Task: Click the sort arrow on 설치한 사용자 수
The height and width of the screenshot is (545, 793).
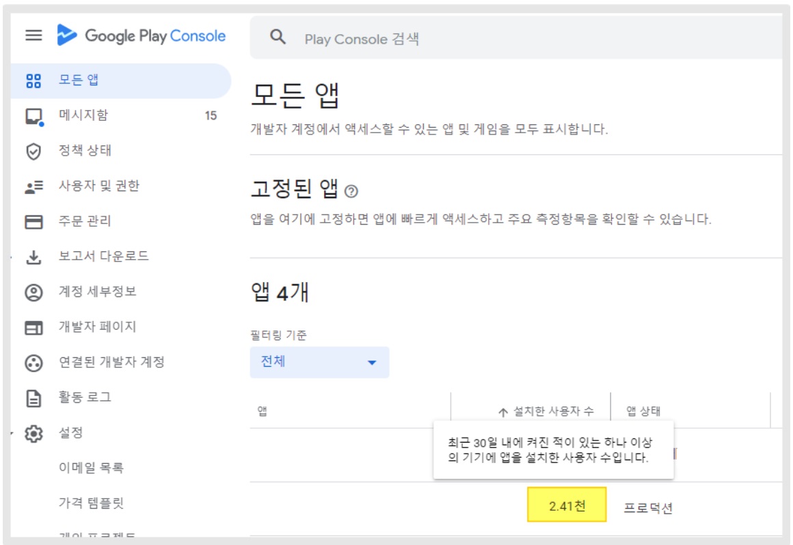Action: (502, 412)
